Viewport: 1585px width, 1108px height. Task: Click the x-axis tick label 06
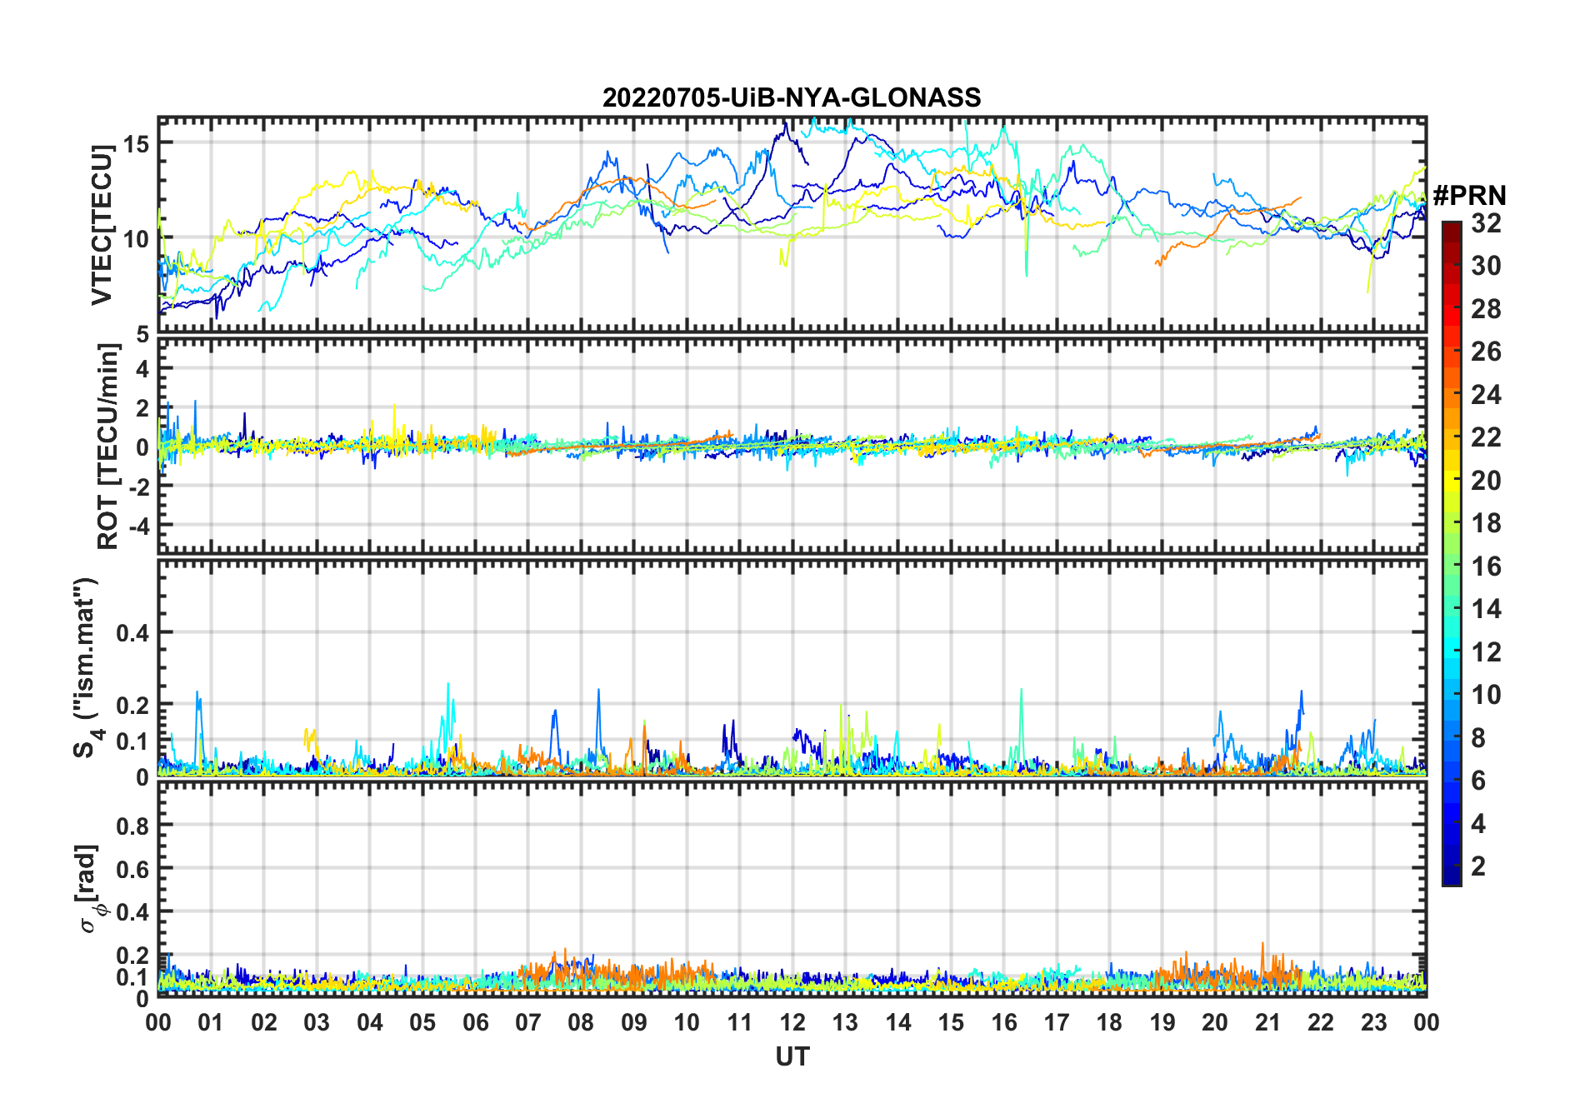[x=475, y=1022]
